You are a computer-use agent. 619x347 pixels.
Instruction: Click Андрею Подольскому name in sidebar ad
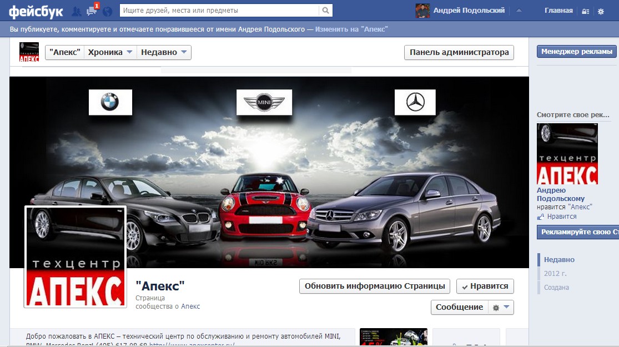click(x=561, y=195)
